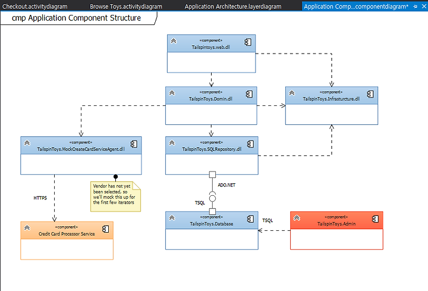Pin the Application Component diagram tab
Viewport: 428px width, 291px height.
coord(416,7)
